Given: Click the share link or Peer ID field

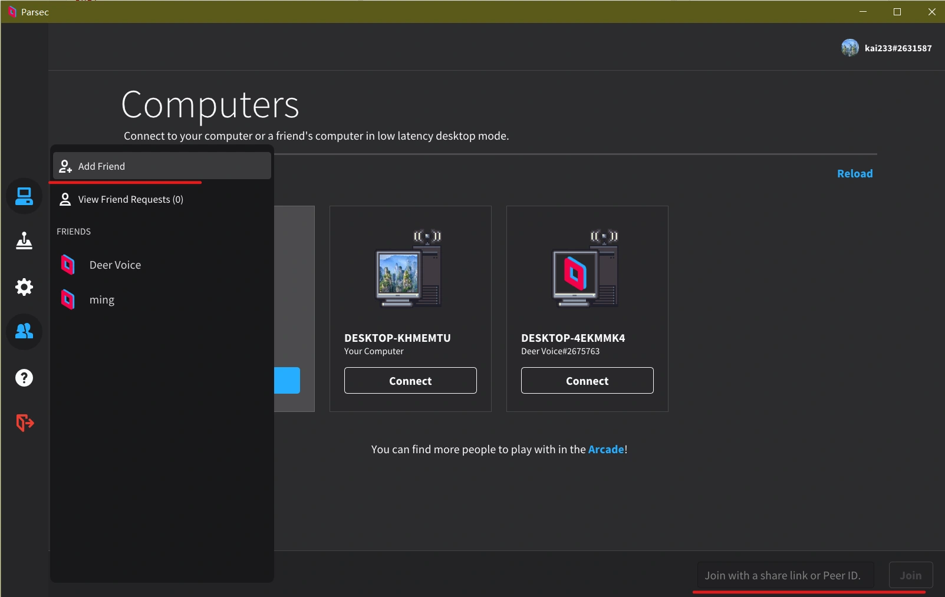Looking at the screenshot, I should coord(785,575).
